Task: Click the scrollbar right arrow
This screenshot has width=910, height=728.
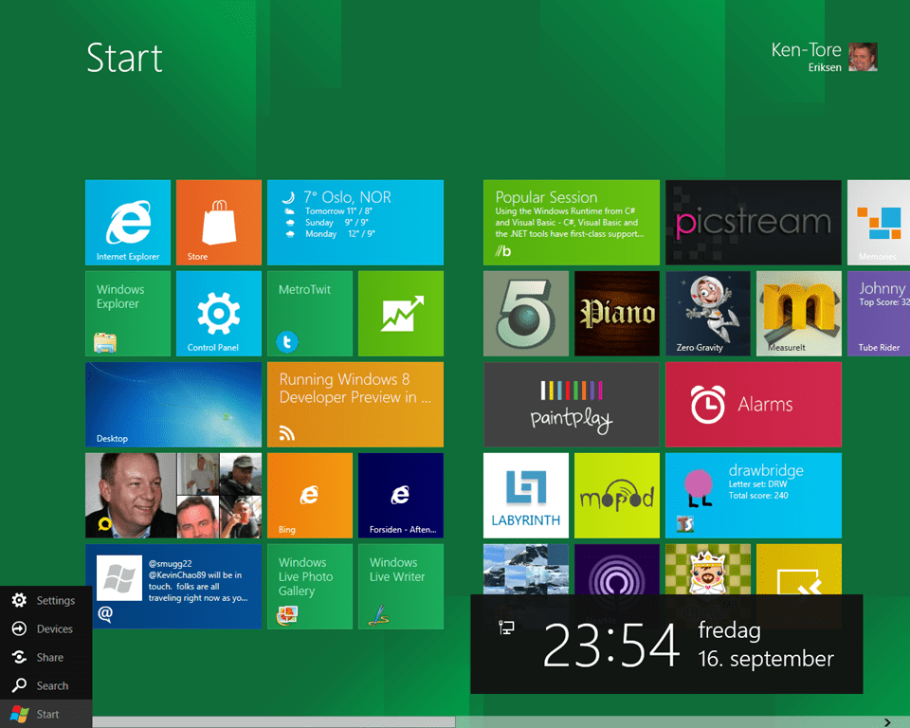Action: click(887, 722)
